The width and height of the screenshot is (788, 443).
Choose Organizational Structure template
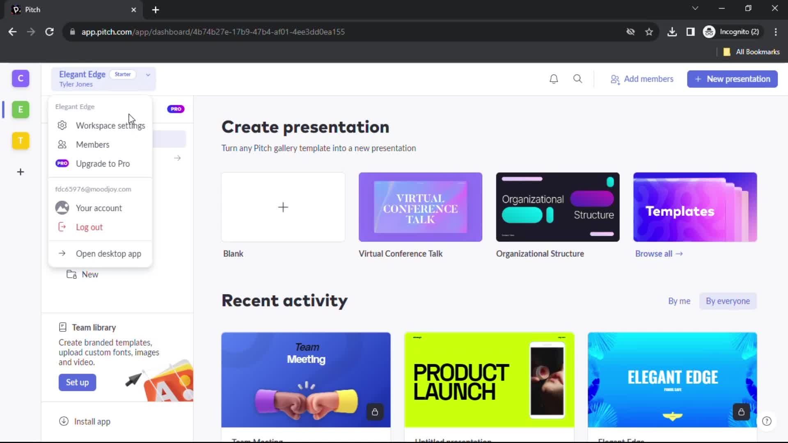558,207
